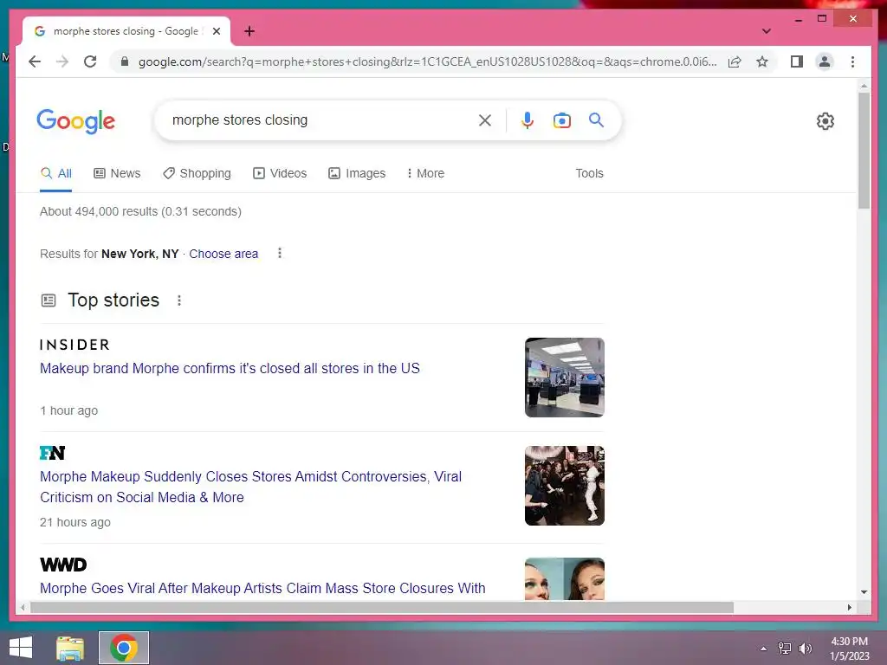Show hidden system tray icons
Viewport: 887px width, 665px height.
[x=764, y=649]
